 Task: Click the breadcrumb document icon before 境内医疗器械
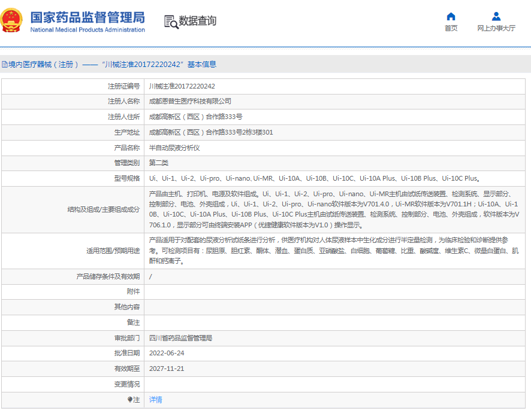click(4, 65)
